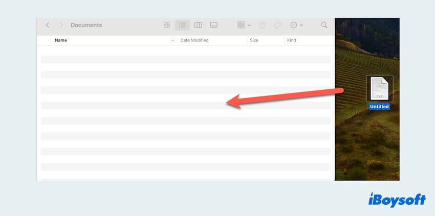Toggle sort order chevron in Name header
435x216 pixels.
[172, 40]
